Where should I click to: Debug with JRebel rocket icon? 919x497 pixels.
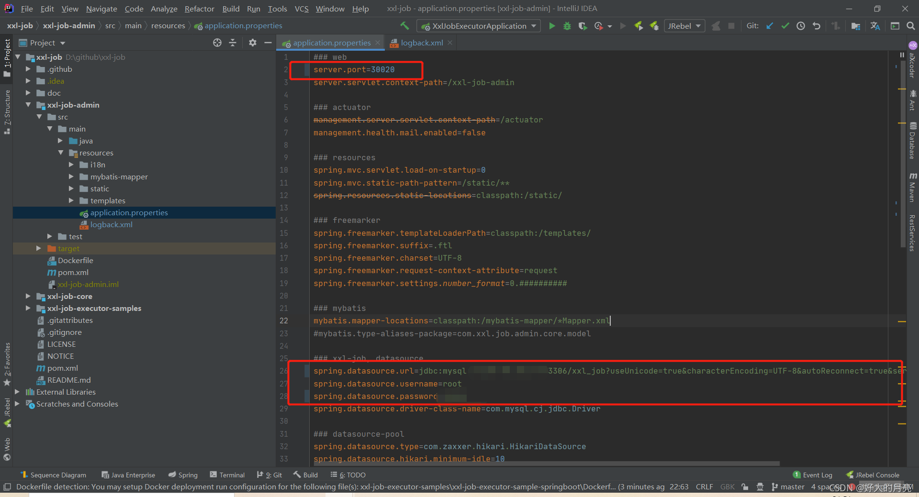pos(654,26)
